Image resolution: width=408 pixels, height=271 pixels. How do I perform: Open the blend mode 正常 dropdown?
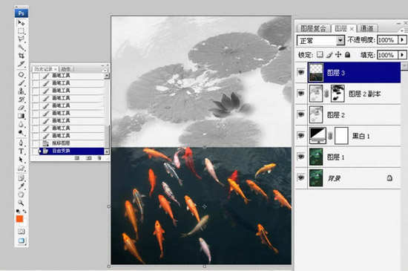pos(320,41)
